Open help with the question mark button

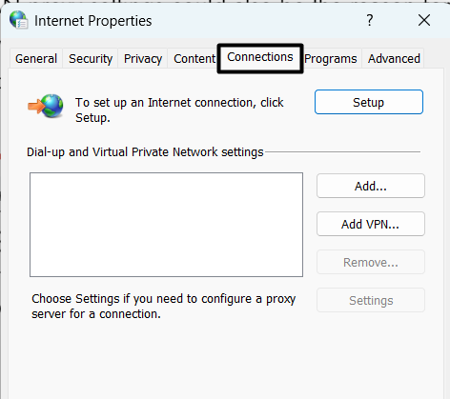point(369,20)
